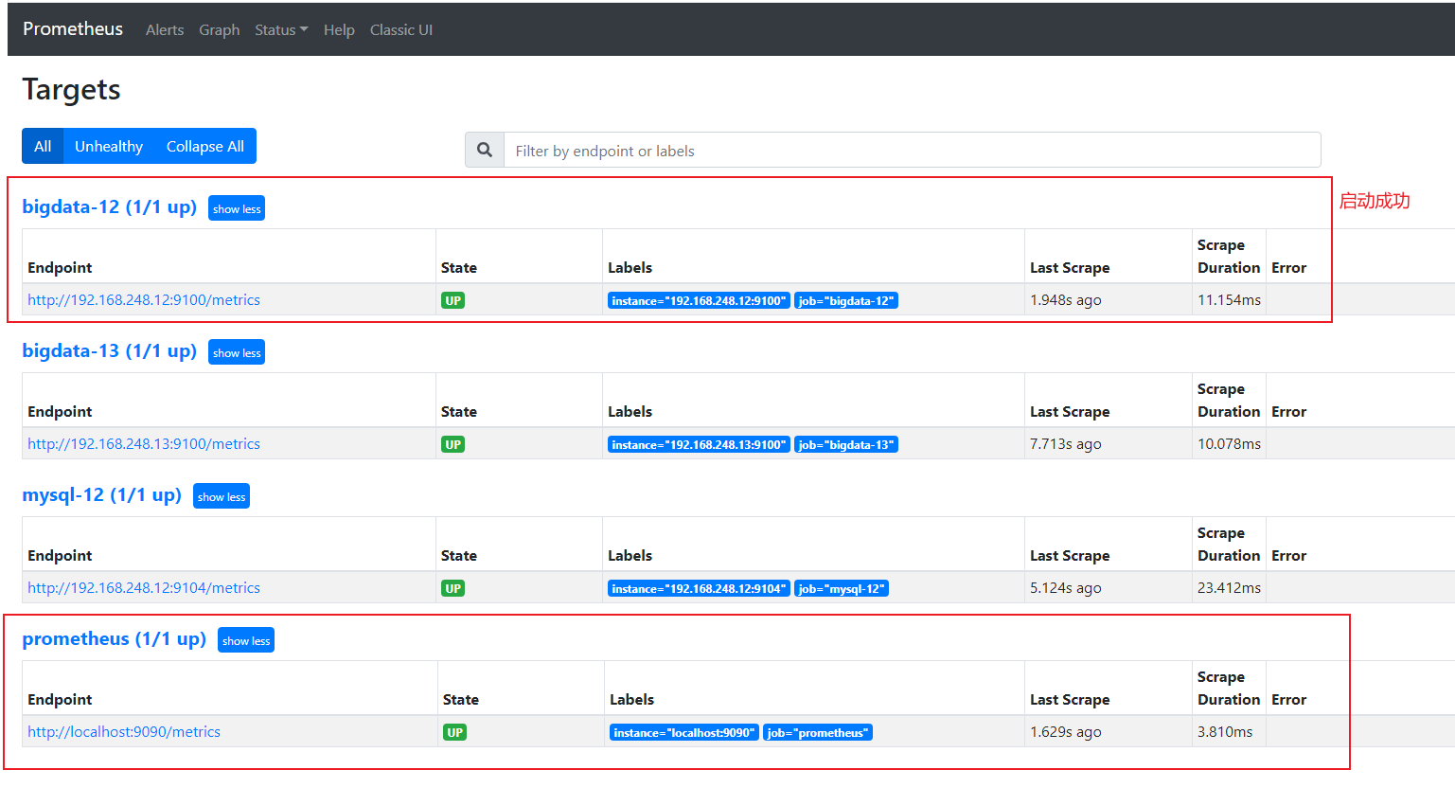Open the 192.168.248.12:9104 metrics endpoint
This screenshot has height=788, width=1455.
point(144,587)
